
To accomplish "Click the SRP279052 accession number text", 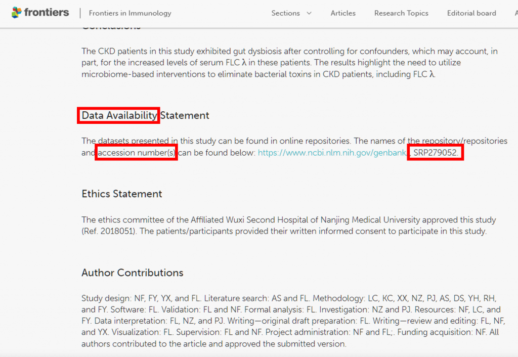I will pos(436,153).
